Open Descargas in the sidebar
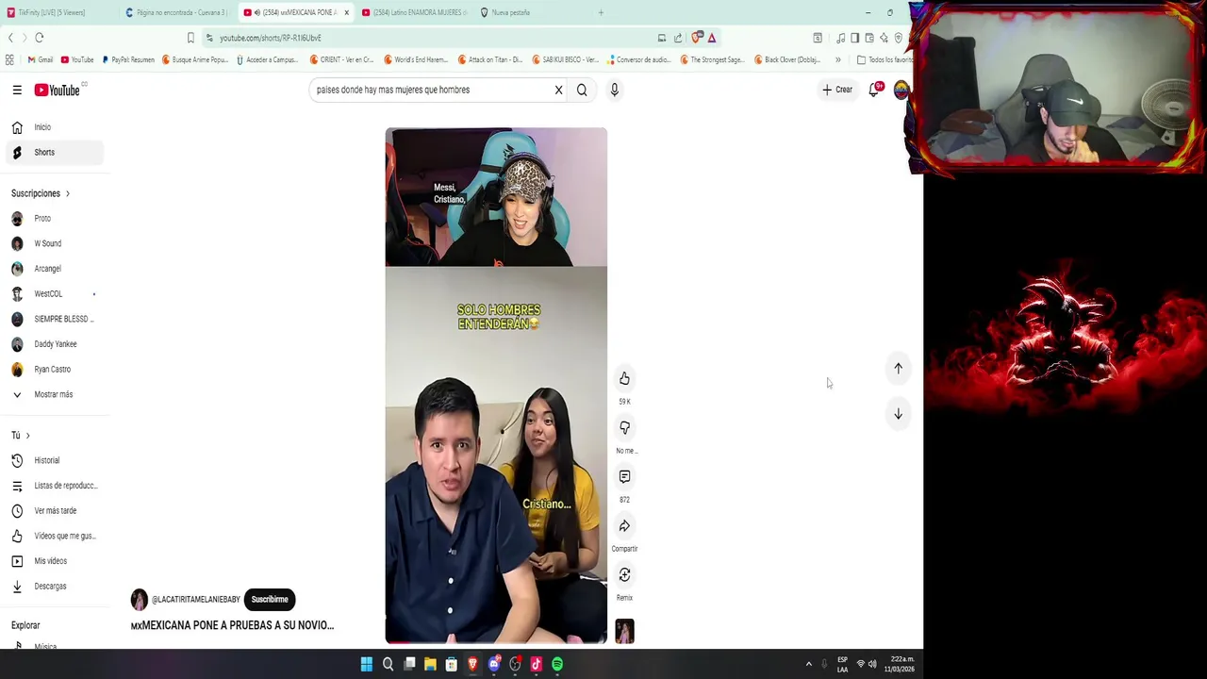Screen dimensions: 1207x679 (55, 586)
